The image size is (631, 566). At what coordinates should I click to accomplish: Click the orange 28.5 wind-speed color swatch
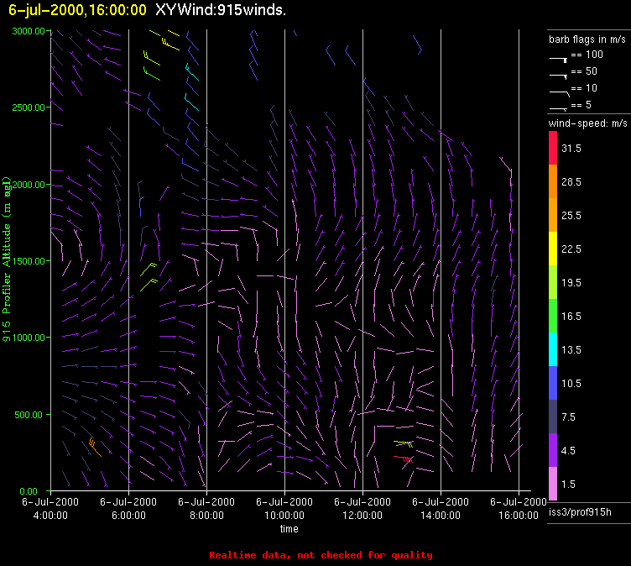pos(553,181)
